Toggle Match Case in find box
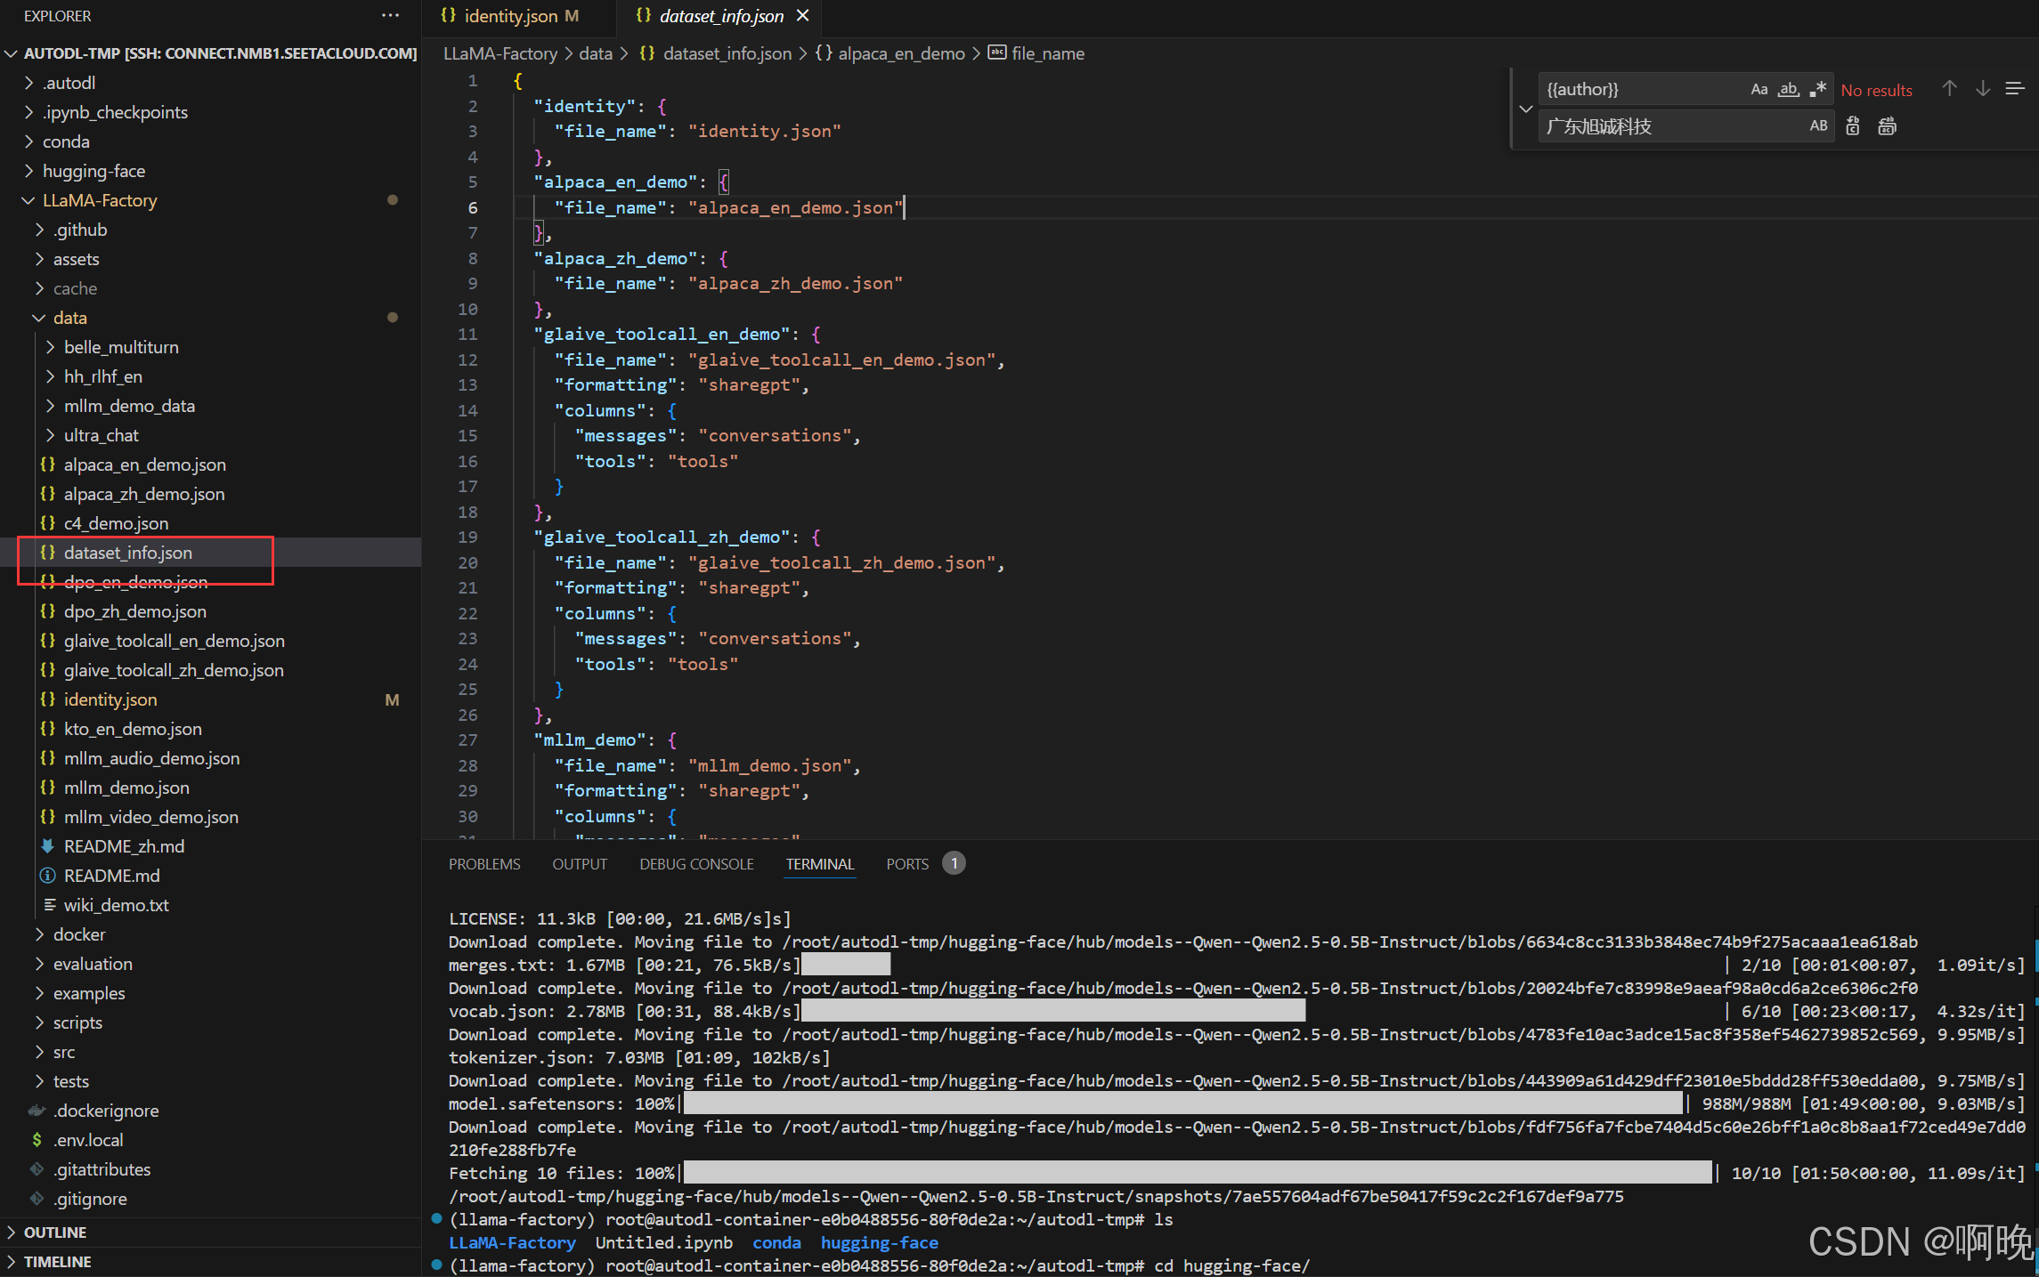The width and height of the screenshot is (2039, 1277). [1759, 89]
